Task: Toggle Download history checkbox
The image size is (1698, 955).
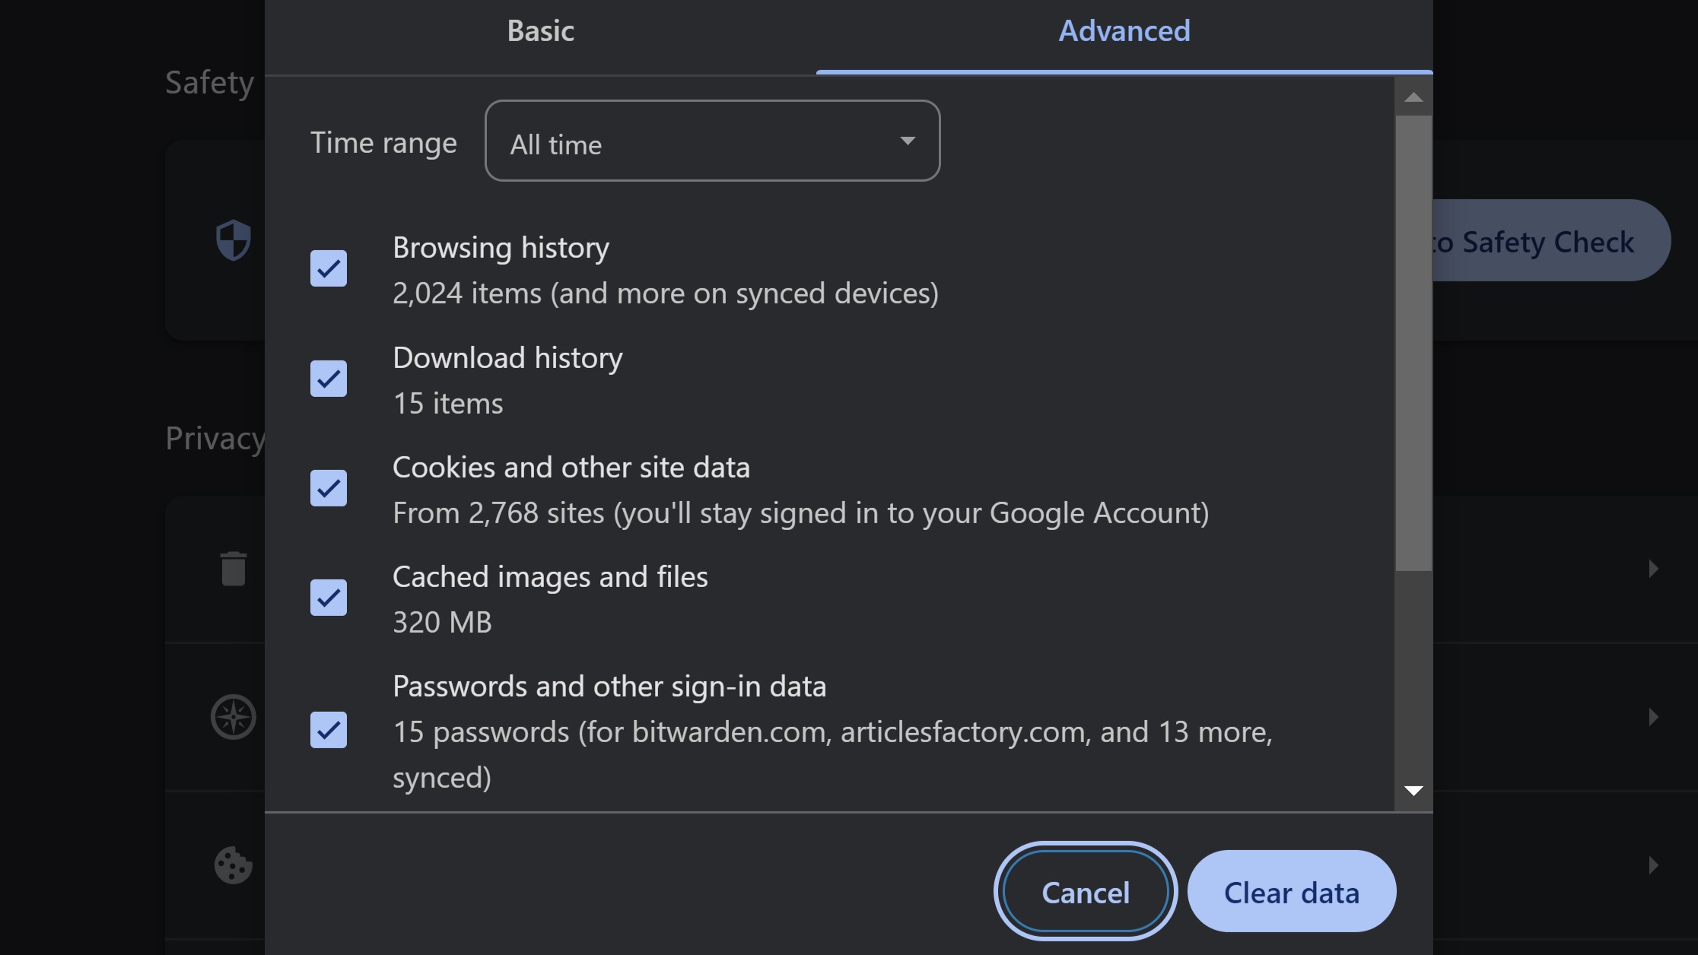Action: pos(329,378)
